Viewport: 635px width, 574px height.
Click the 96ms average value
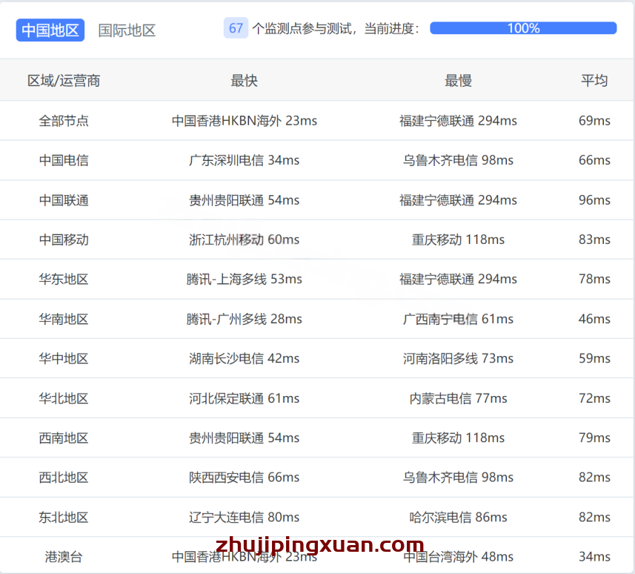(594, 199)
